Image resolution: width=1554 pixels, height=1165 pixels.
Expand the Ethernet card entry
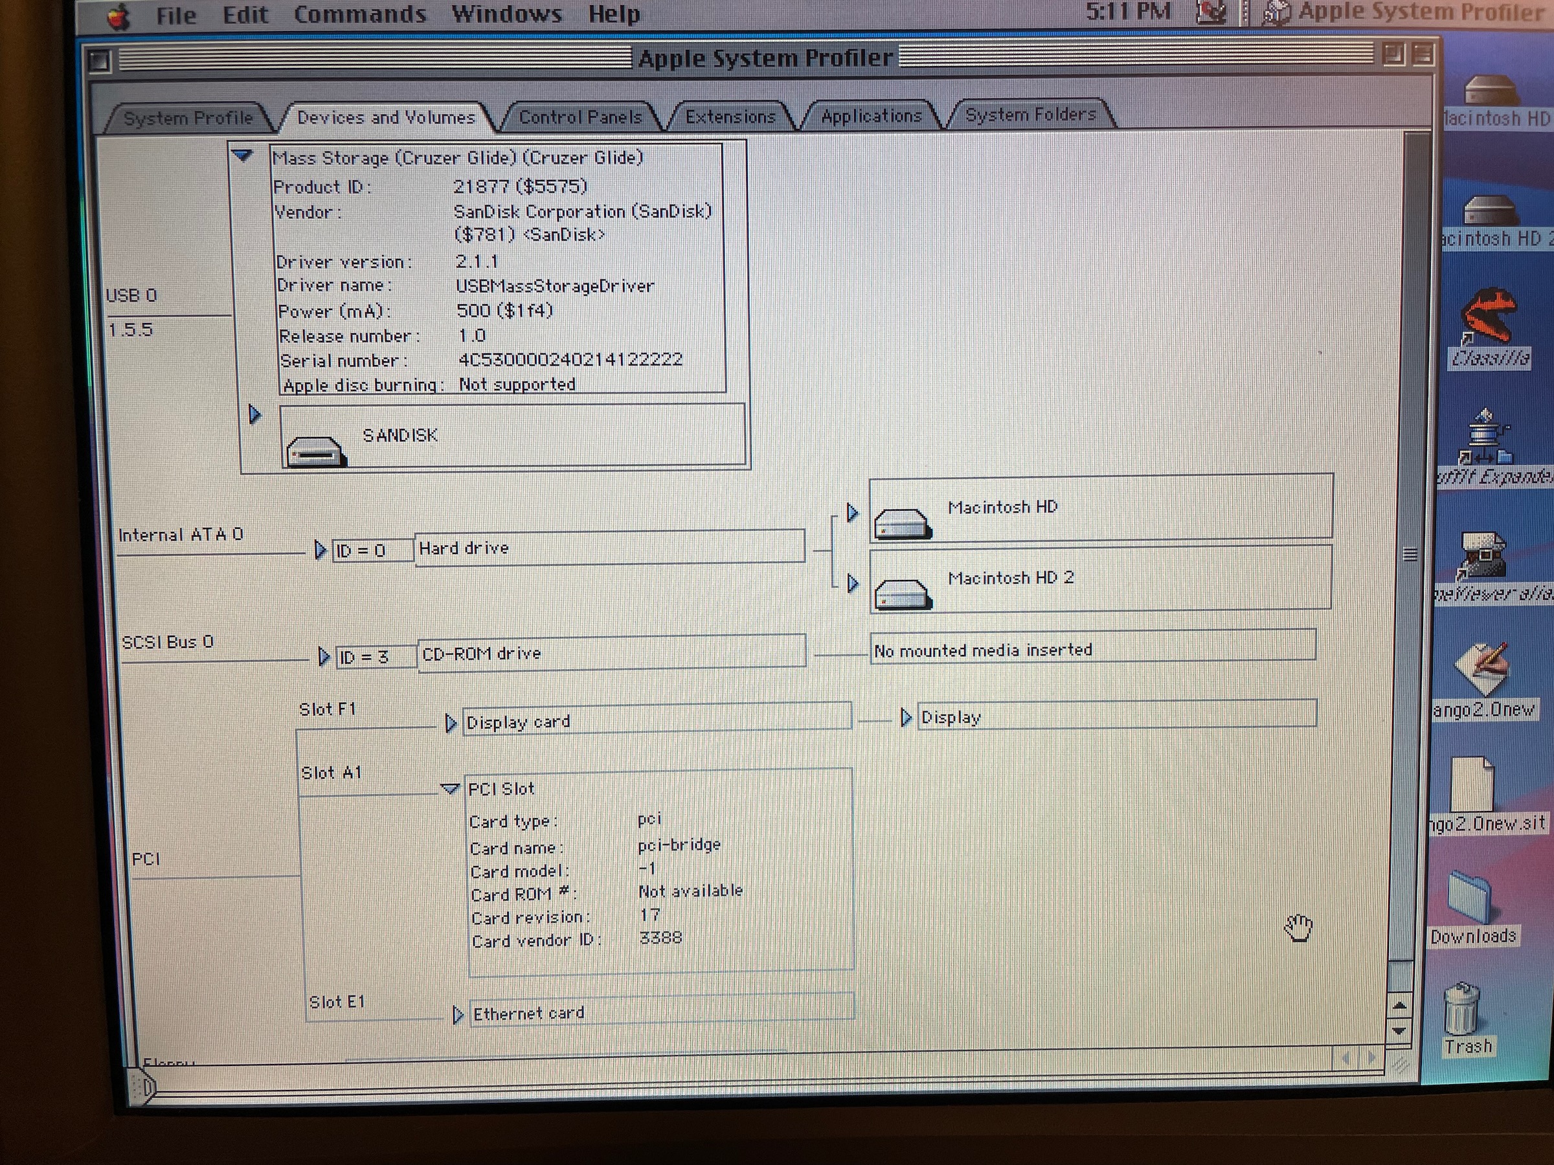(x=457, y=1015)
